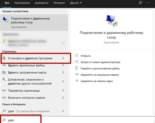Click storage icon beside Удалить временные файлы

[x=4, y=65]
